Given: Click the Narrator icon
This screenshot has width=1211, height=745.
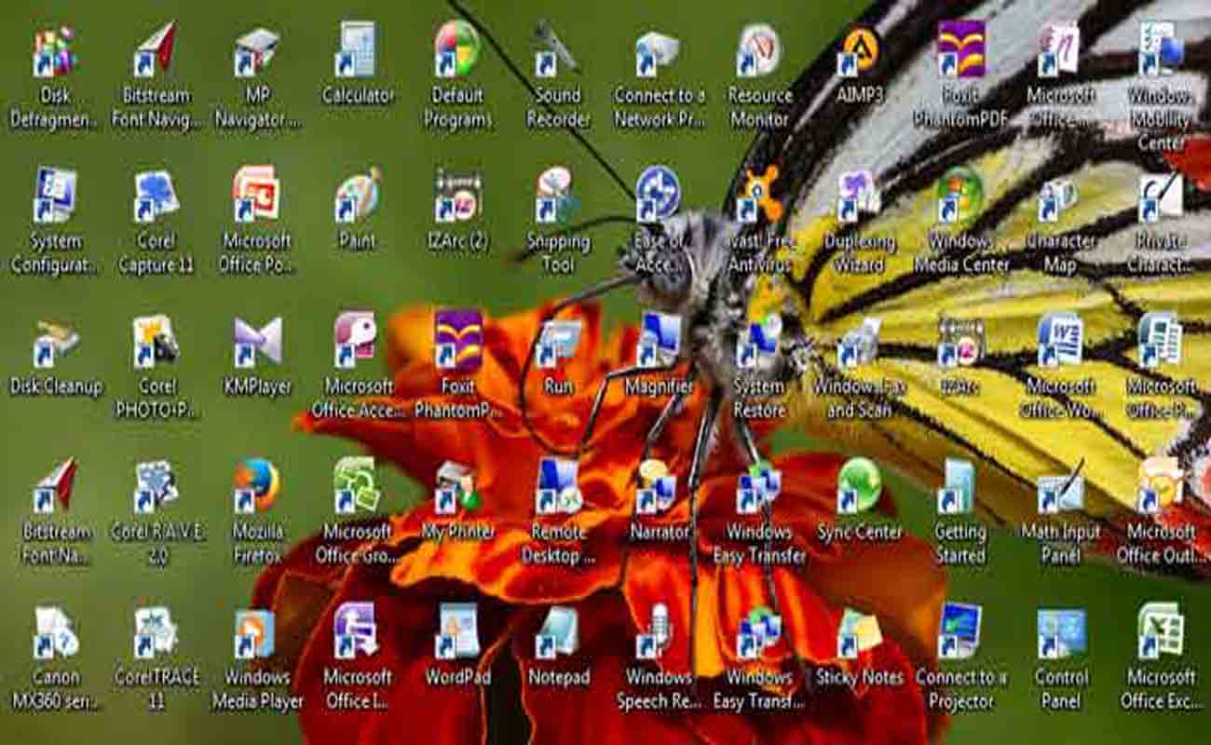Looking at the screenshot, I should (x=658, y=486).
